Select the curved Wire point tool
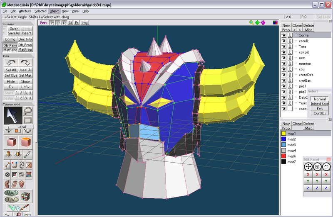Viewport: 333px width, 217px height. 7,165
